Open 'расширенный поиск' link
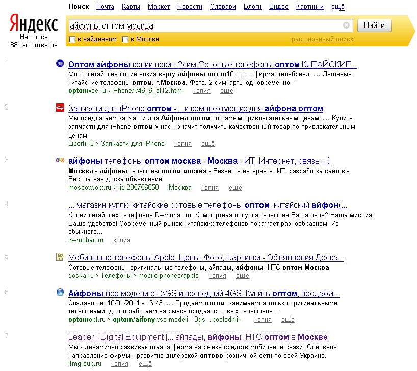This screenshot has width=417, height=371. point(322,39)
